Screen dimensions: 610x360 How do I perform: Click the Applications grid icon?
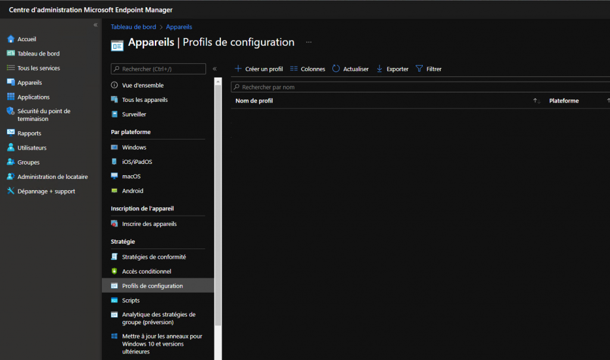(11, 97)
